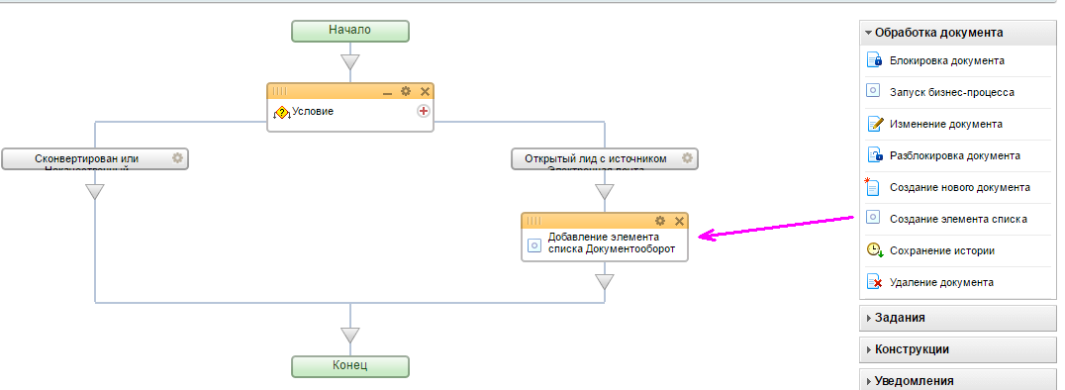Add branch with red plus icon
Viewport: 1065px width, 390px height.
424,111
